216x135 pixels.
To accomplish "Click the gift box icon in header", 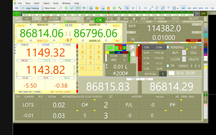I will pyautogui.click(x=134, y=19).
